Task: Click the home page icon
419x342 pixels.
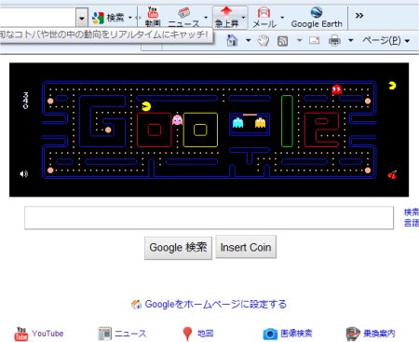Action: click(232, 40)
